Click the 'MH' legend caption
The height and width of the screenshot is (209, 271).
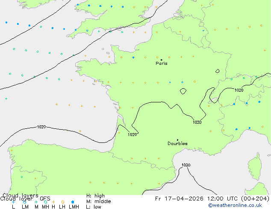pos(45,207)
